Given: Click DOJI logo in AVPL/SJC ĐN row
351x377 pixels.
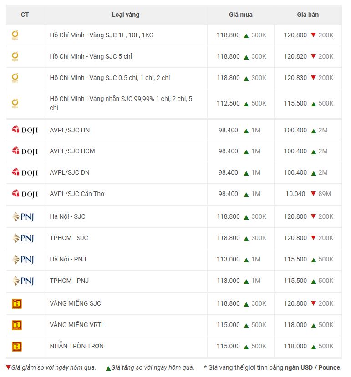Looking at the screenshot, I should click(x=25, y=172).
